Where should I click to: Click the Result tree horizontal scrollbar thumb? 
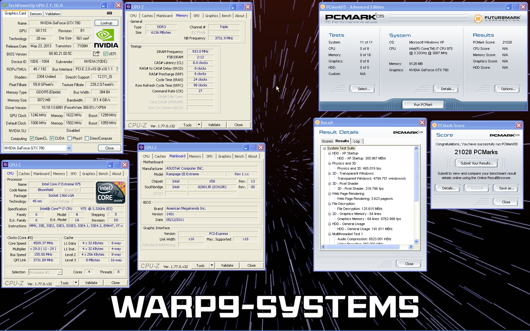coord(363,247)
